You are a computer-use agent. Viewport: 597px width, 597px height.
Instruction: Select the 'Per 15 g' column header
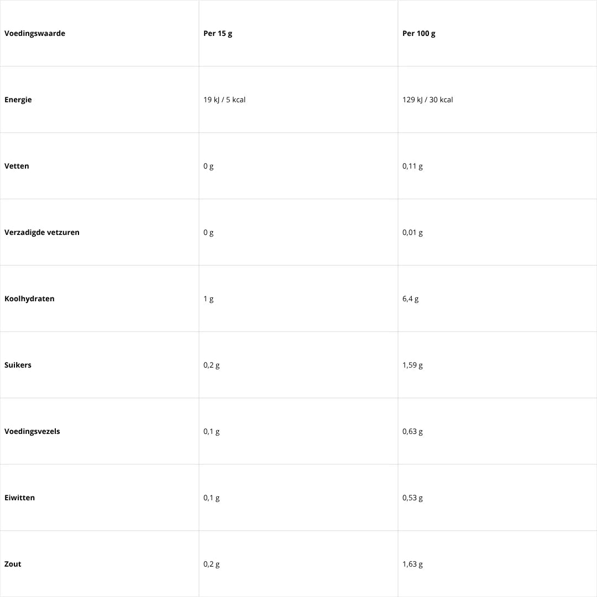(x=218, y=33)
